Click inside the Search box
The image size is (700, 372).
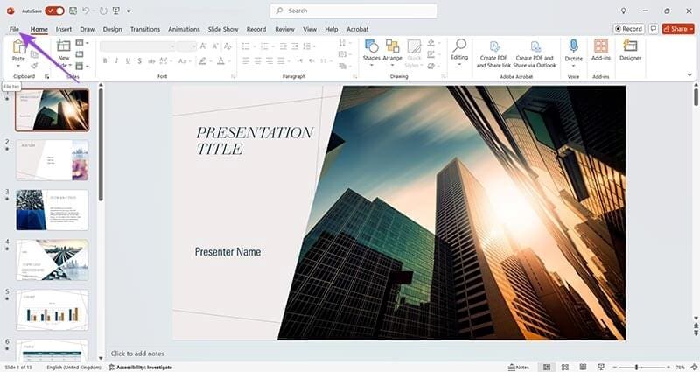point(353,11)
